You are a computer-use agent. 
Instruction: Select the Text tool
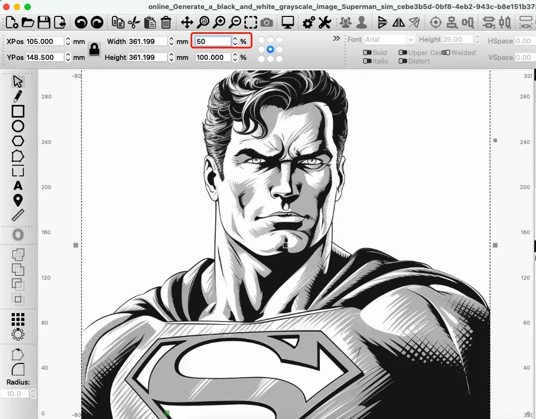tap(17, 186)
